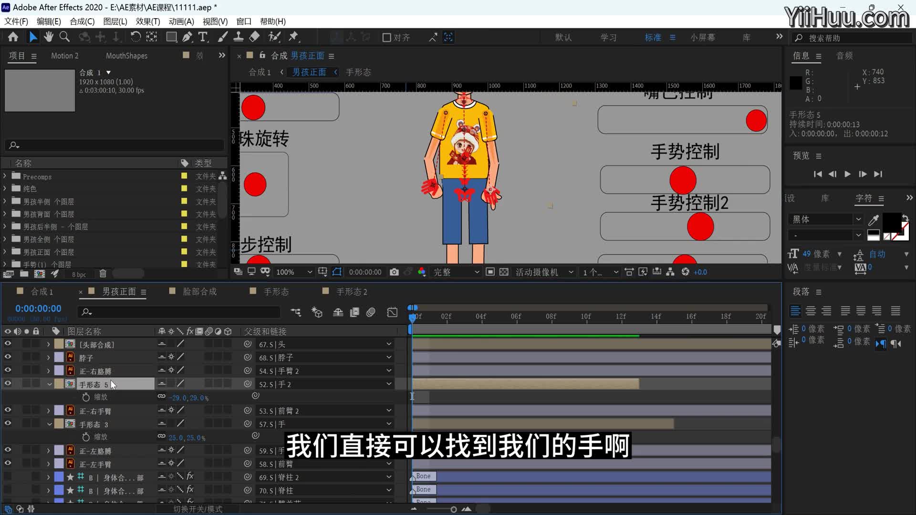The image size is (916, 515).
Task: Collapse the 手形态 3 layer
Action: [x=49, y=424]
